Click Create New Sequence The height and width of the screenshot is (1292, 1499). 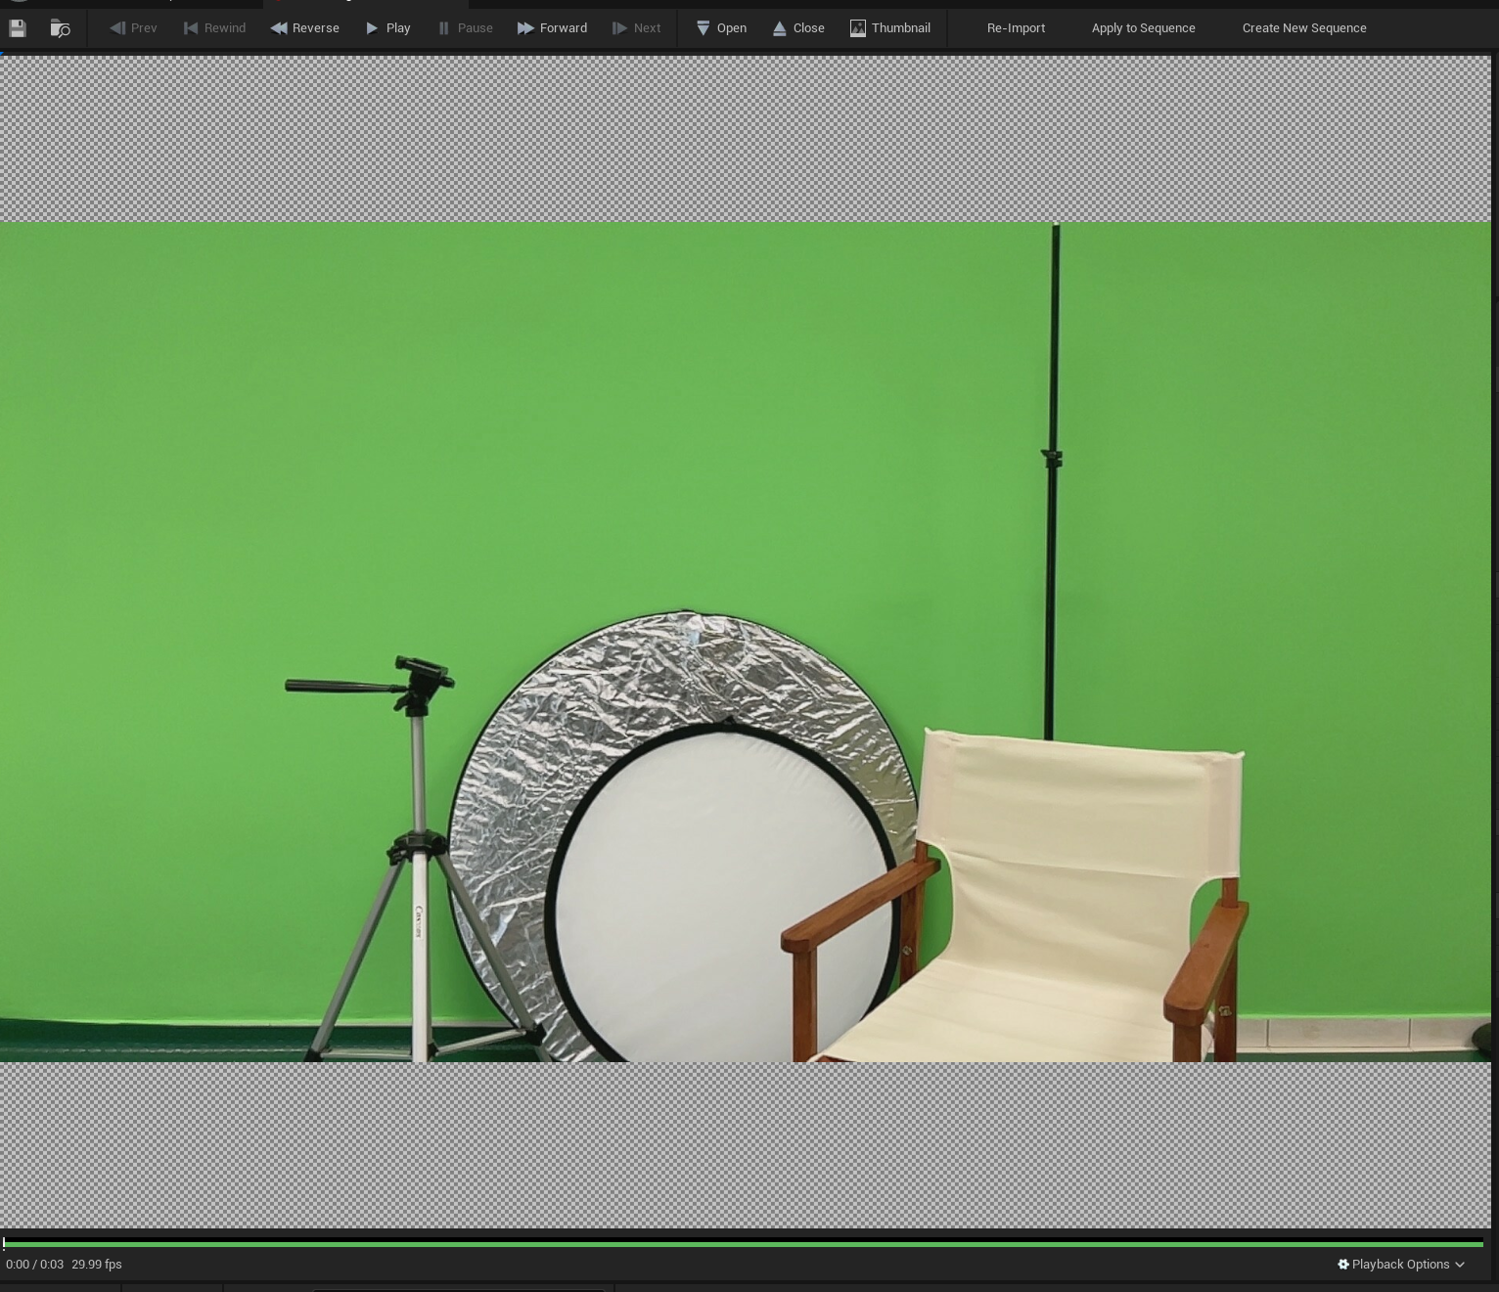(x=1303, y=28)
